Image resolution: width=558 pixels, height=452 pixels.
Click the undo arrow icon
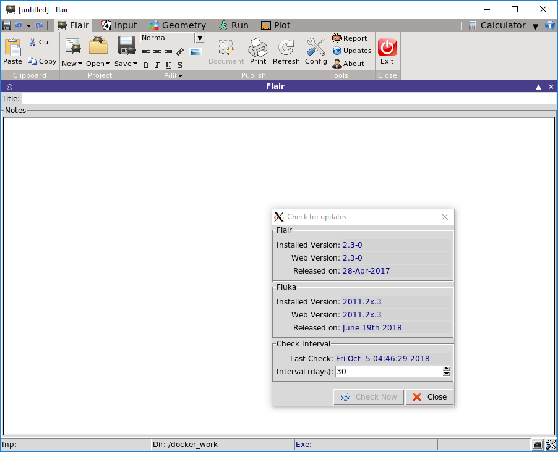[19, 25]
